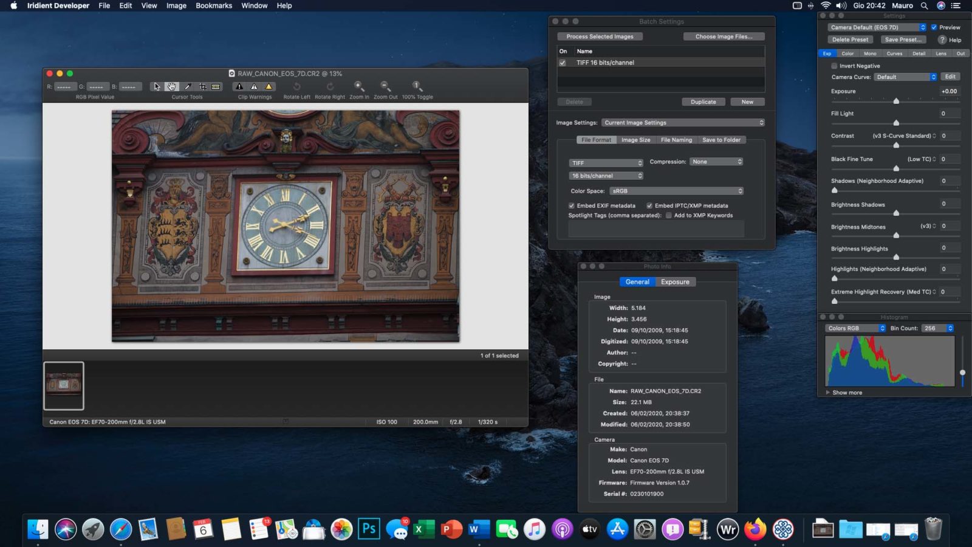This screenshot has width=972, height=547.
Task: Select the clock image thumbnail in filmstrip
Action: (64, 385)
